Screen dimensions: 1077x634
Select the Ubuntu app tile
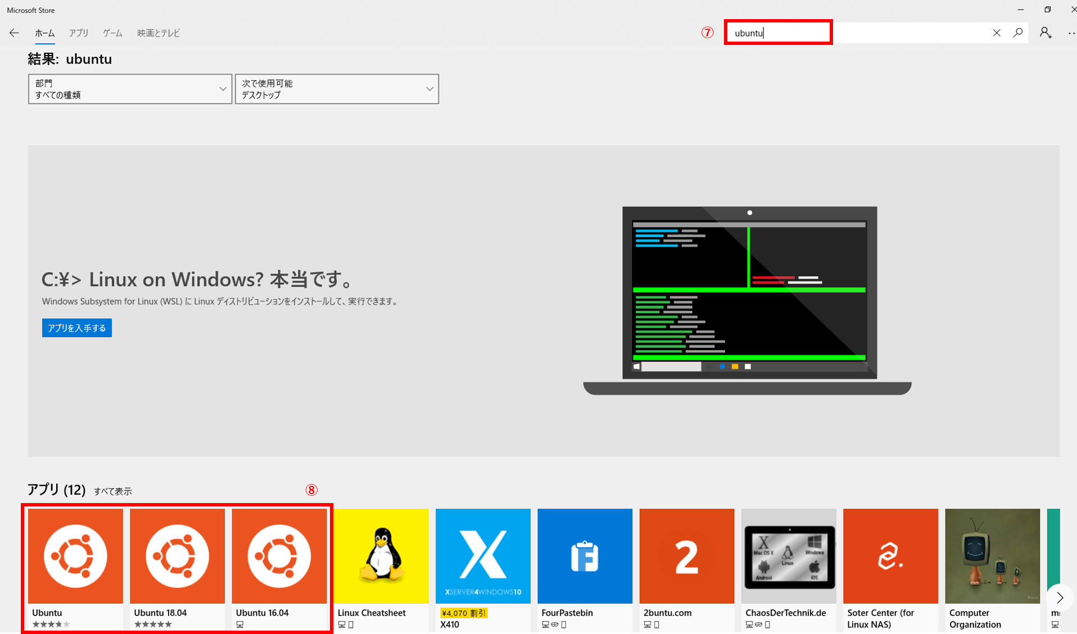pyautogui.click(x=75, y=556)
